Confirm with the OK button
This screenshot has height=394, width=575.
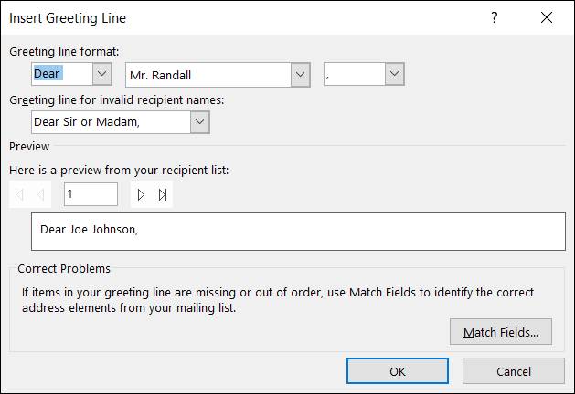coord(398,371)
